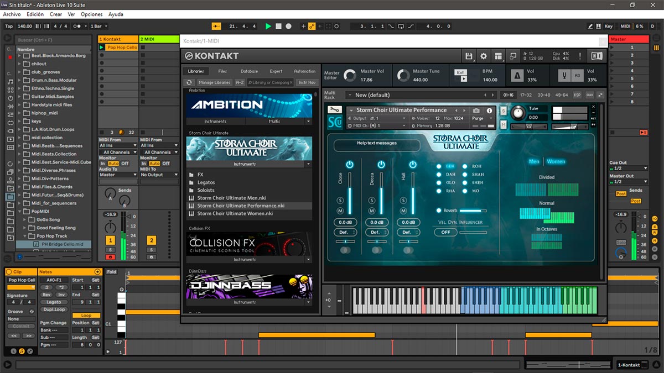Open the Archivo menu
The image size is (664, 373).
click(x=12, y=14)
